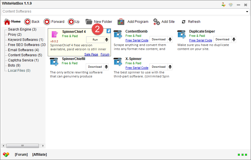Click the Add Program label in toolbar

point(138,22)
